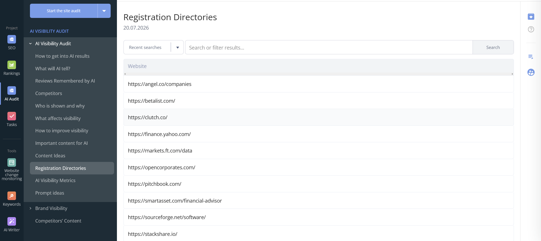Image resolution: width=541 pixels, height=241 pixels.
Task: Open What affects visibility
Action: tap(58, 118)
